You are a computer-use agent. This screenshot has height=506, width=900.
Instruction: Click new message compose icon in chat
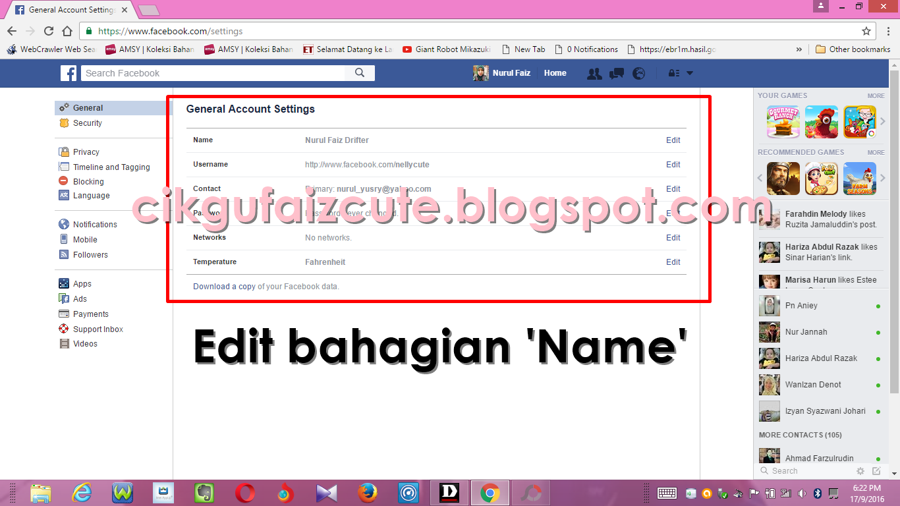pyautogui.click(x=876, y=471)
